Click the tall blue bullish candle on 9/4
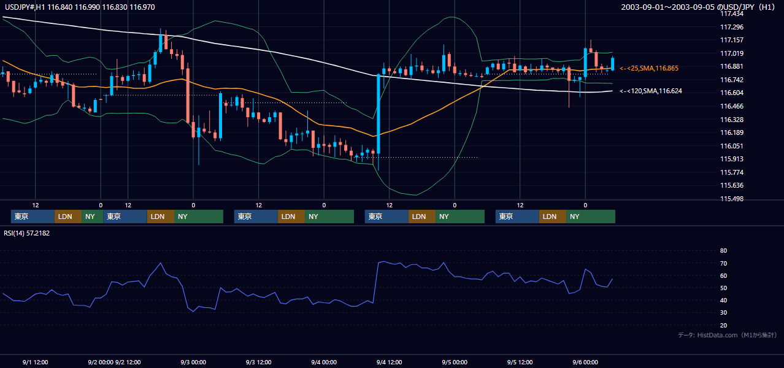Viewport: 784px width, 368px height. 379,114
